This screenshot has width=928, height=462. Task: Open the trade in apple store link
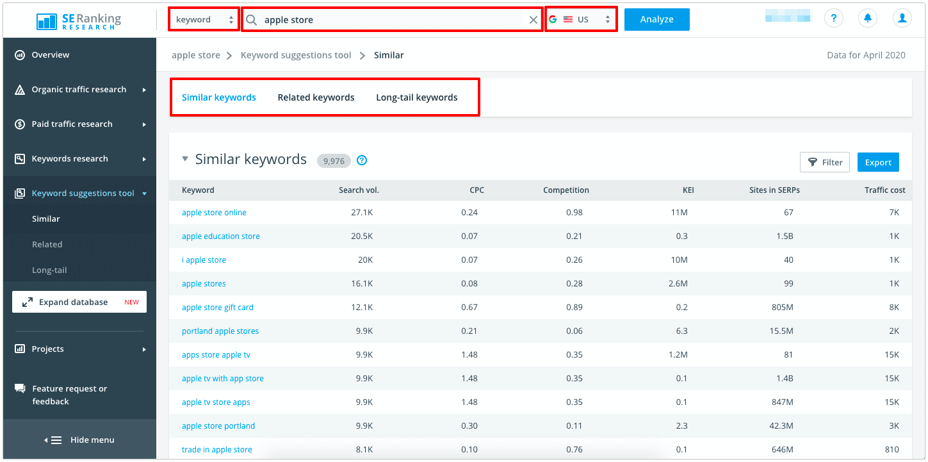click(217, 450)
